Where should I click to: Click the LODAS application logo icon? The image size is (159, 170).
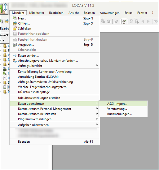click(4, 9)
